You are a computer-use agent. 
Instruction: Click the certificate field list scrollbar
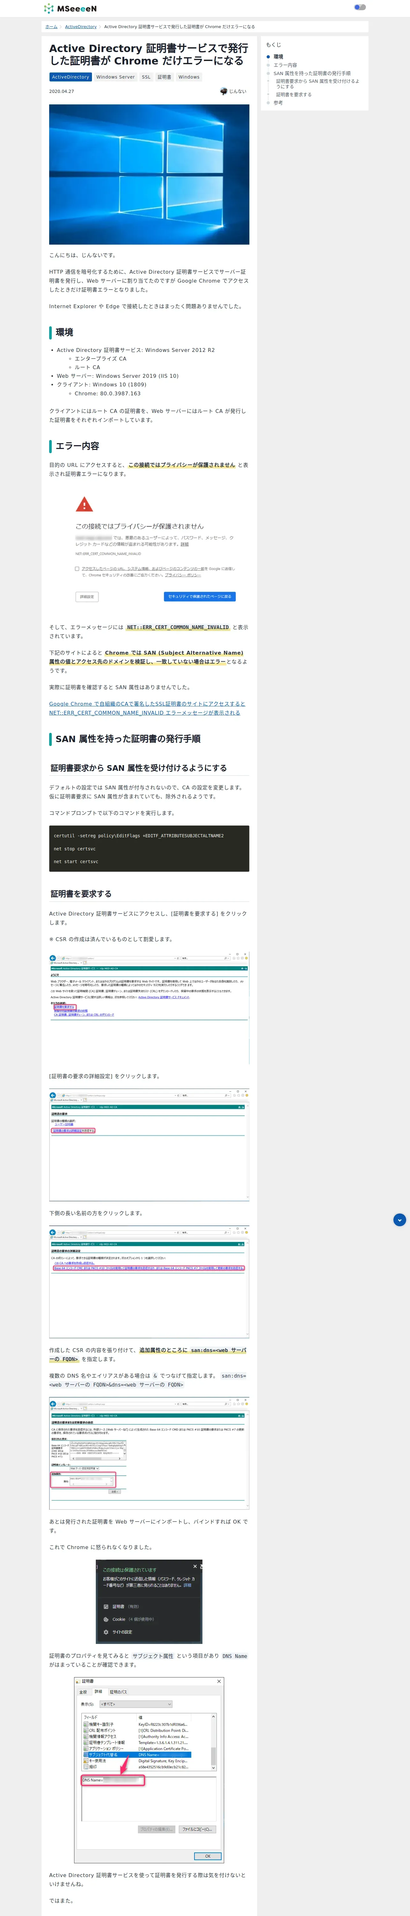coord(214,1742)
